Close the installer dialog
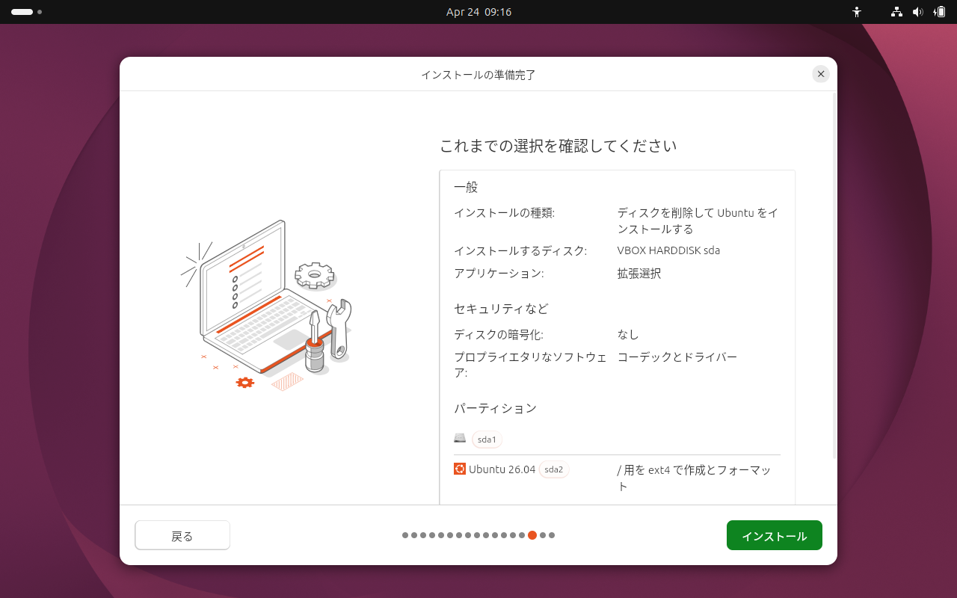The height and width of the screenshot is (598, 957). click(x=820, y=74)
